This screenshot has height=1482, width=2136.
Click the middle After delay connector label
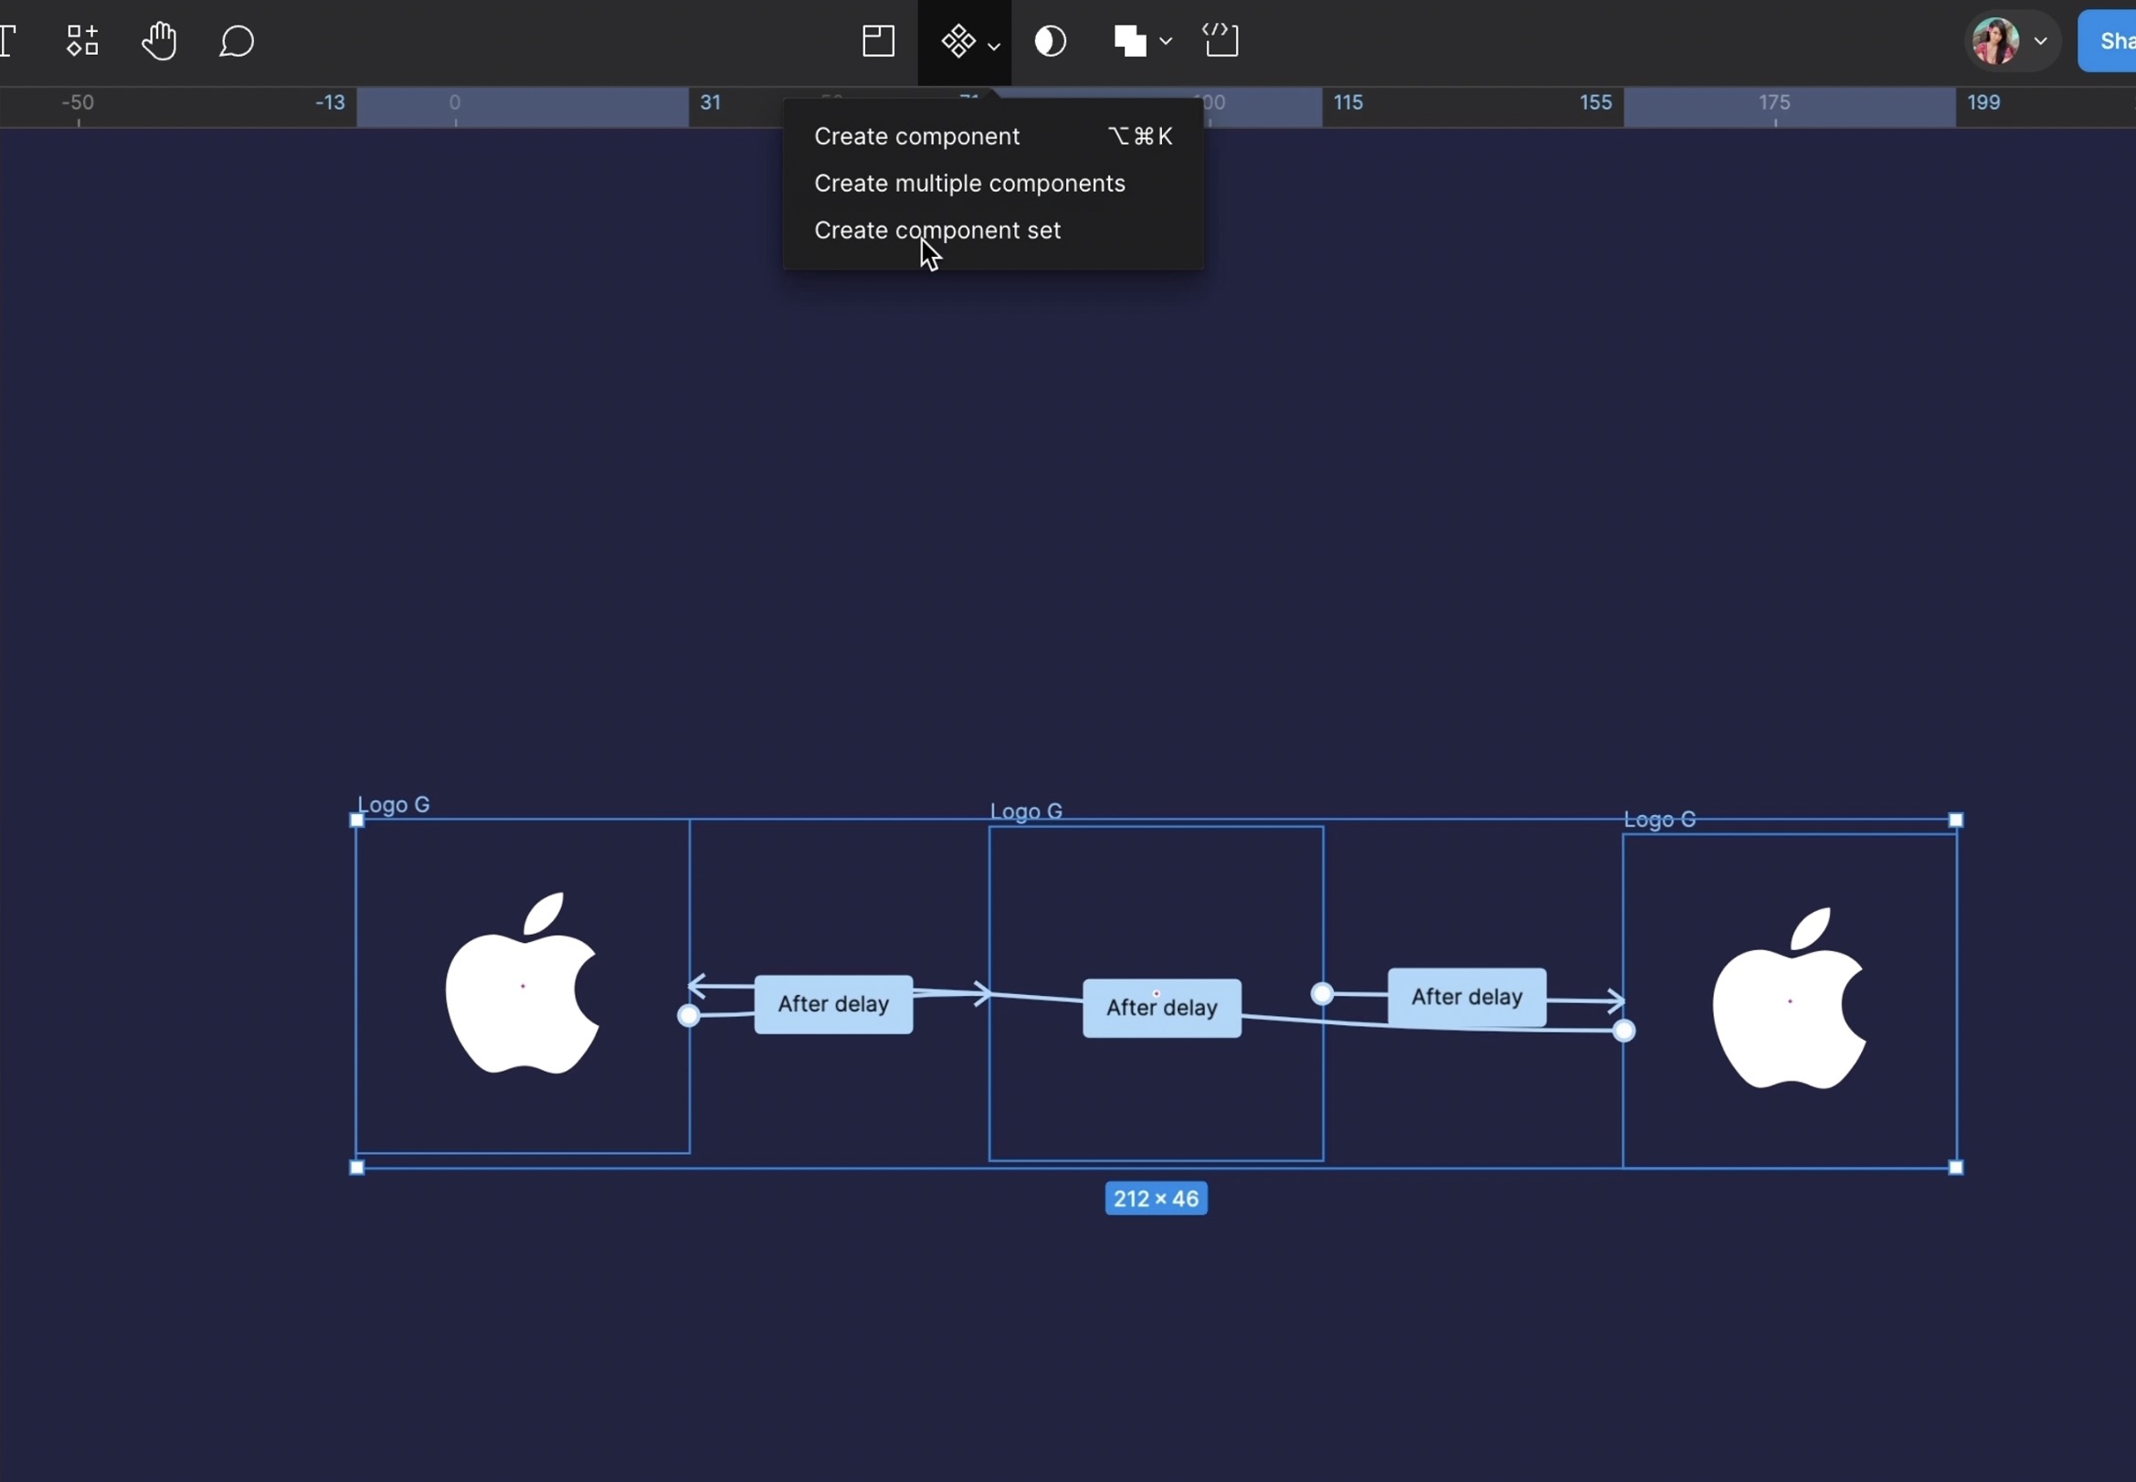pos(1161,1008)
